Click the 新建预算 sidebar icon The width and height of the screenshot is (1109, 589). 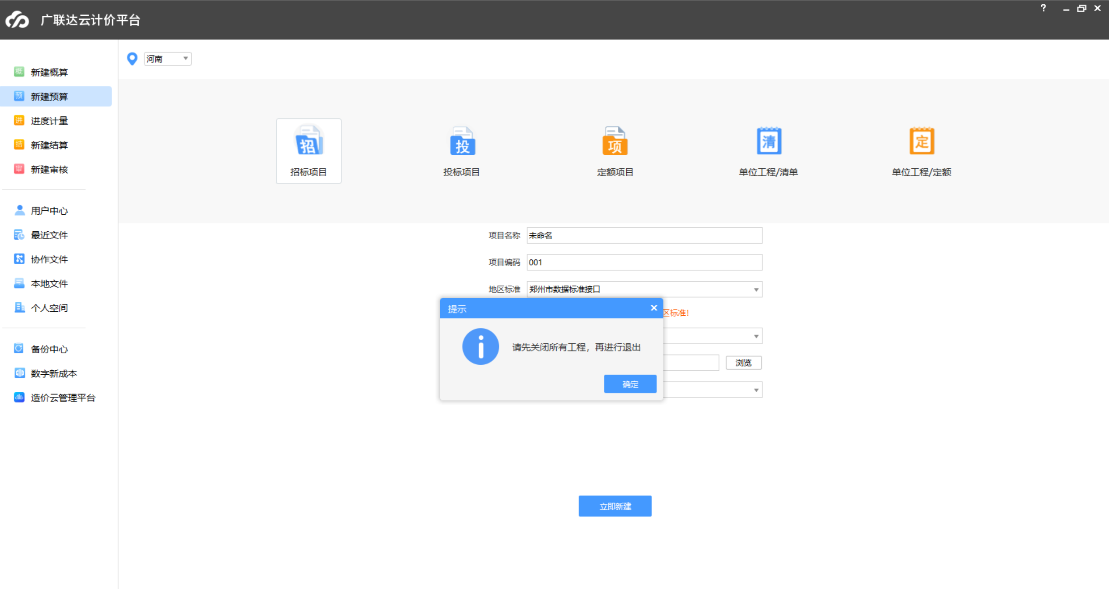tap(19, 96)
